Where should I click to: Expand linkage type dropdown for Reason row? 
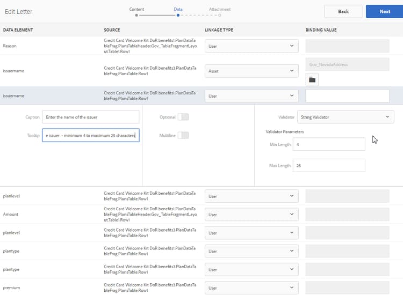[251, 46]
